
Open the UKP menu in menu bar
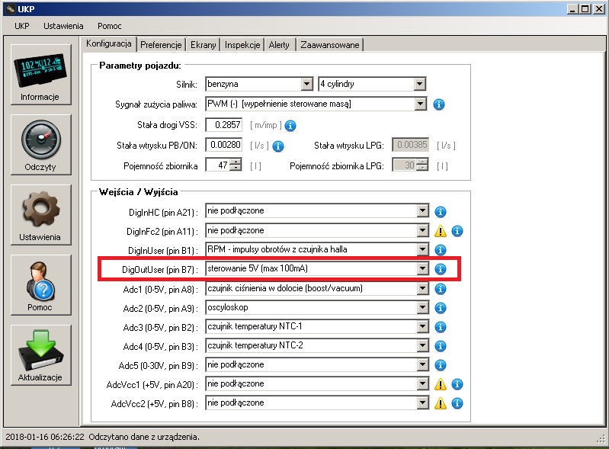click(21, 26)
